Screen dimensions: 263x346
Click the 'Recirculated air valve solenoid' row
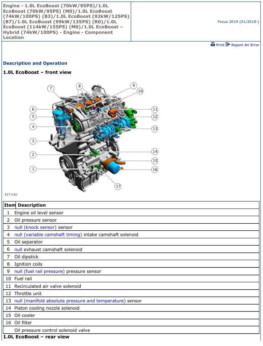point(131,286)
